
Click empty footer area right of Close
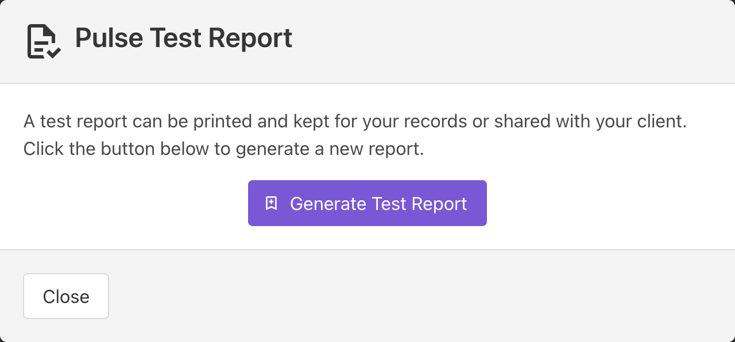402,296
